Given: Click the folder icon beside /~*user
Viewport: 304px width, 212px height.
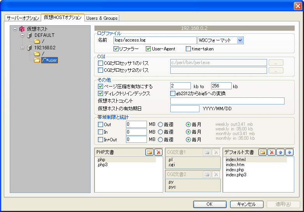Looking at the screenshot, I should (x=37, y=60).
